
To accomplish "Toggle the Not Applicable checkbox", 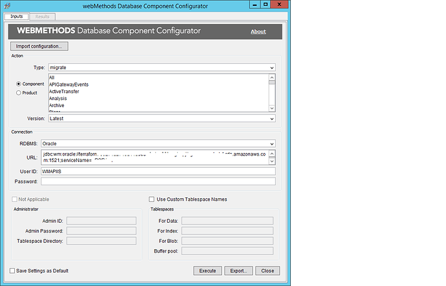I will point(14,199).
